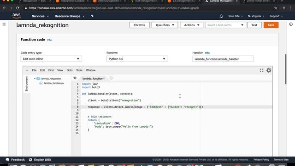Viewport: 295px width, 166px height.
Task: Reload the browser page
Action: point(18,8)
